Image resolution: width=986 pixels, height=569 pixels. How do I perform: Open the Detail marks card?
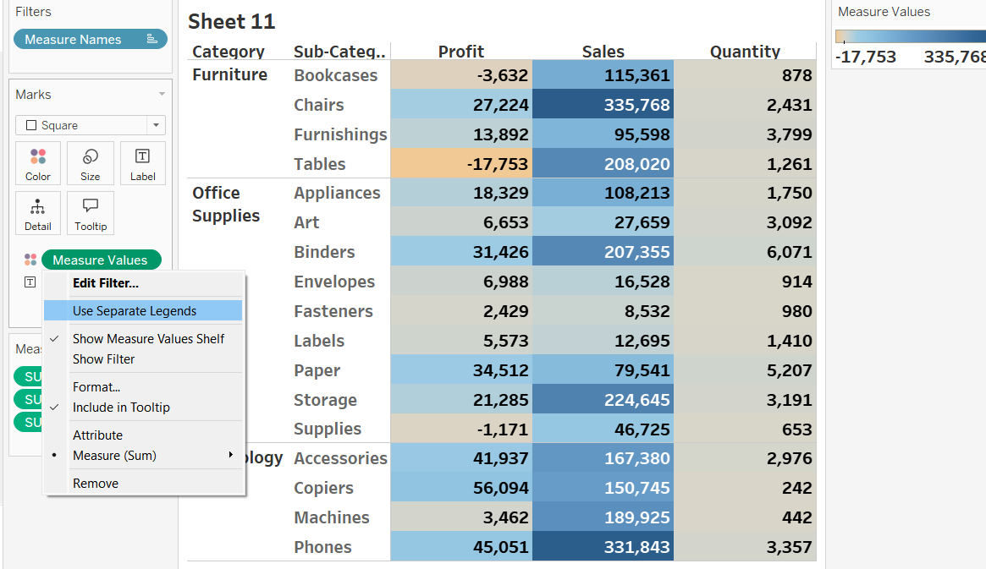(x=38, y=214)
